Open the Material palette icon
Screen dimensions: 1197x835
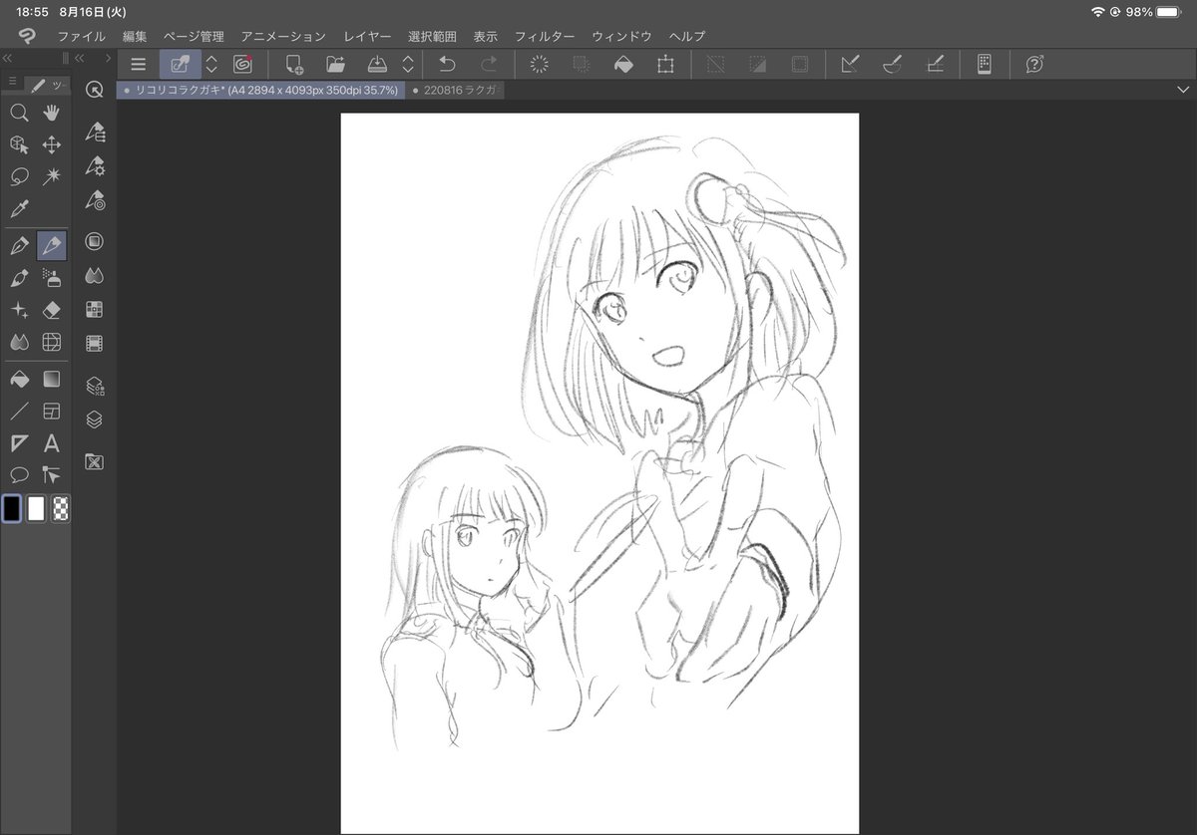[x=95, y=461]
